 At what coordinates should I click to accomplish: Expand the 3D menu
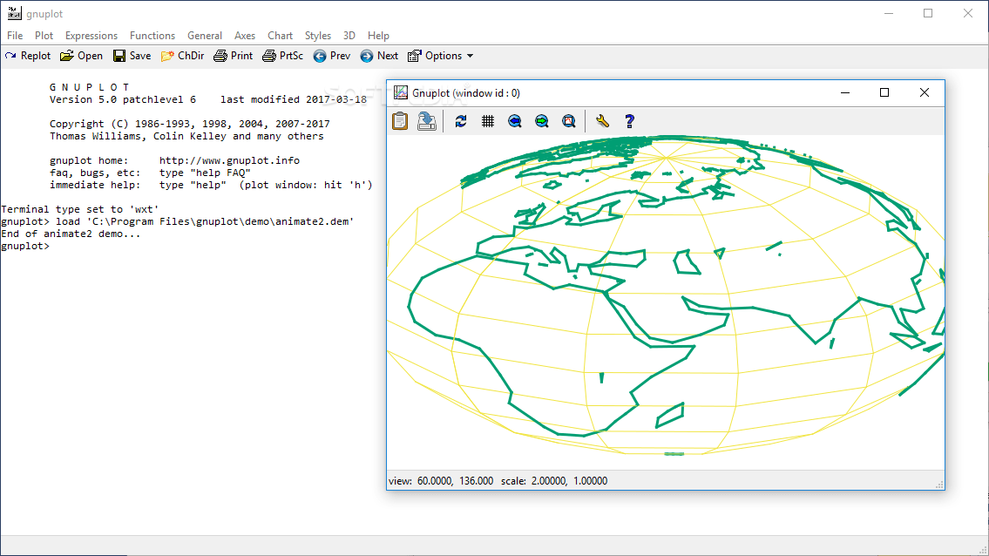pos(349,36)
